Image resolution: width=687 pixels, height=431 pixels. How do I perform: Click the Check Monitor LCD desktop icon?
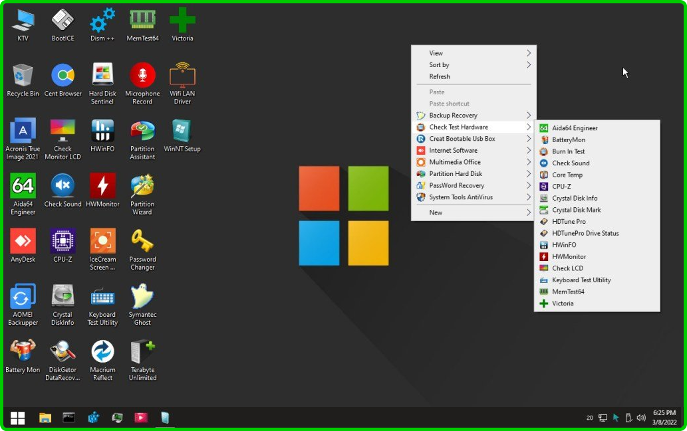pos(63,139)
